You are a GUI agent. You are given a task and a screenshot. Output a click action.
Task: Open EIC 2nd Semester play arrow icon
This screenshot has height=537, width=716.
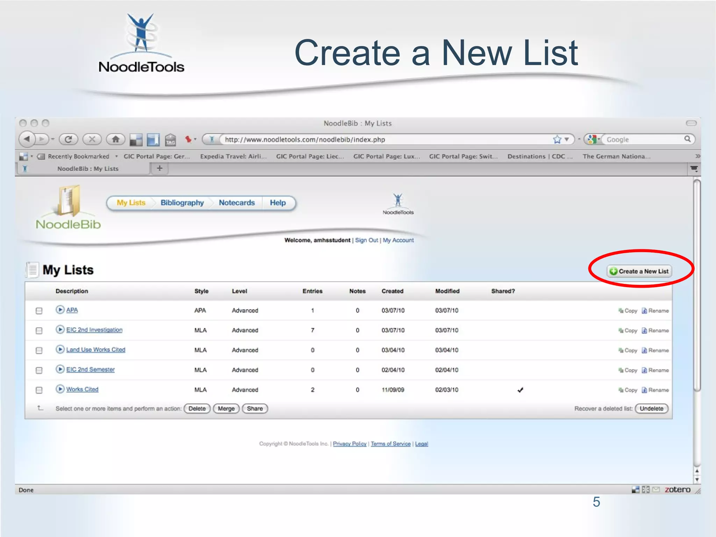[x=60, y=369]
